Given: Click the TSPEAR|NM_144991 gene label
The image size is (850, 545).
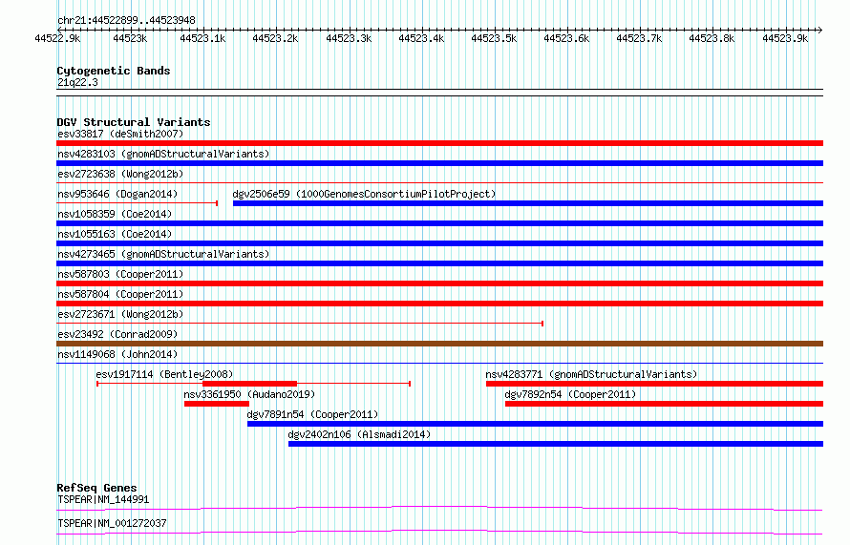Looking at the screenshot, I should [103, 499].
